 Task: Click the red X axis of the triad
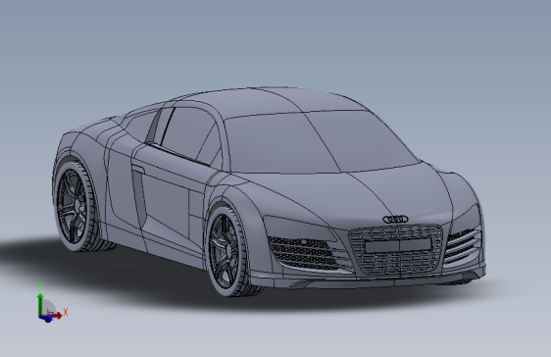click(x=56, y=315)
